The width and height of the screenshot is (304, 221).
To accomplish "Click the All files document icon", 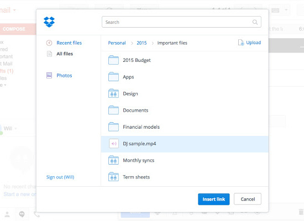I will pyautogui.click(x=49, y=54).
